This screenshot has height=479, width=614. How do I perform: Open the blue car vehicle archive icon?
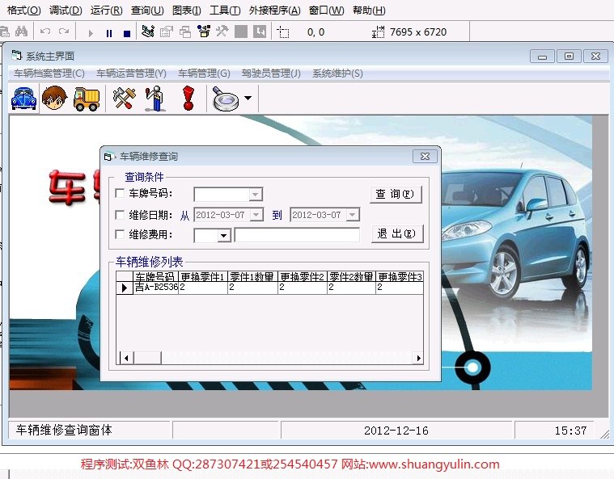(23, 99)
